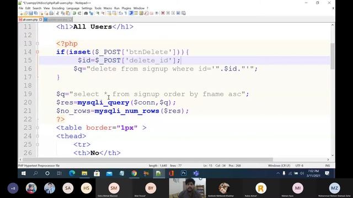Open the Macro menu
This screenshot has width=353, height=198.
108,8
